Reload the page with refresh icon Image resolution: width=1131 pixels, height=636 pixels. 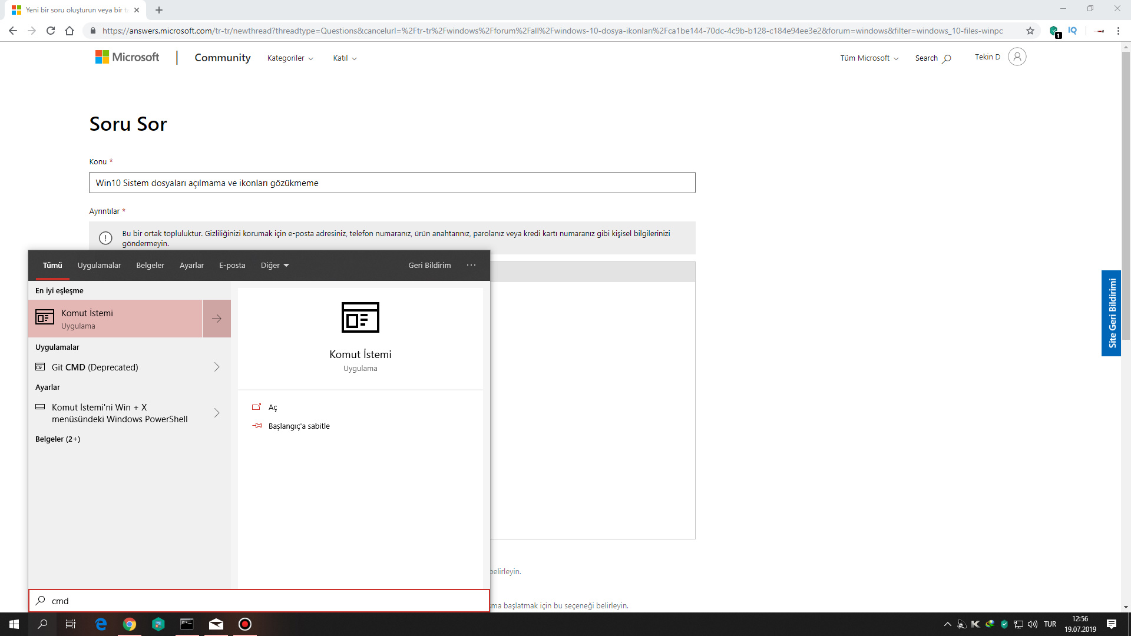(51, 31)
